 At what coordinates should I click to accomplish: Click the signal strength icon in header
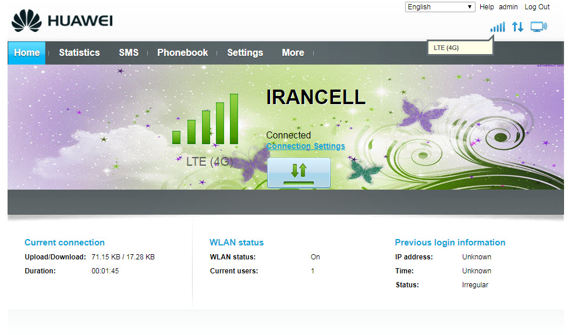(x=498, y=27)
